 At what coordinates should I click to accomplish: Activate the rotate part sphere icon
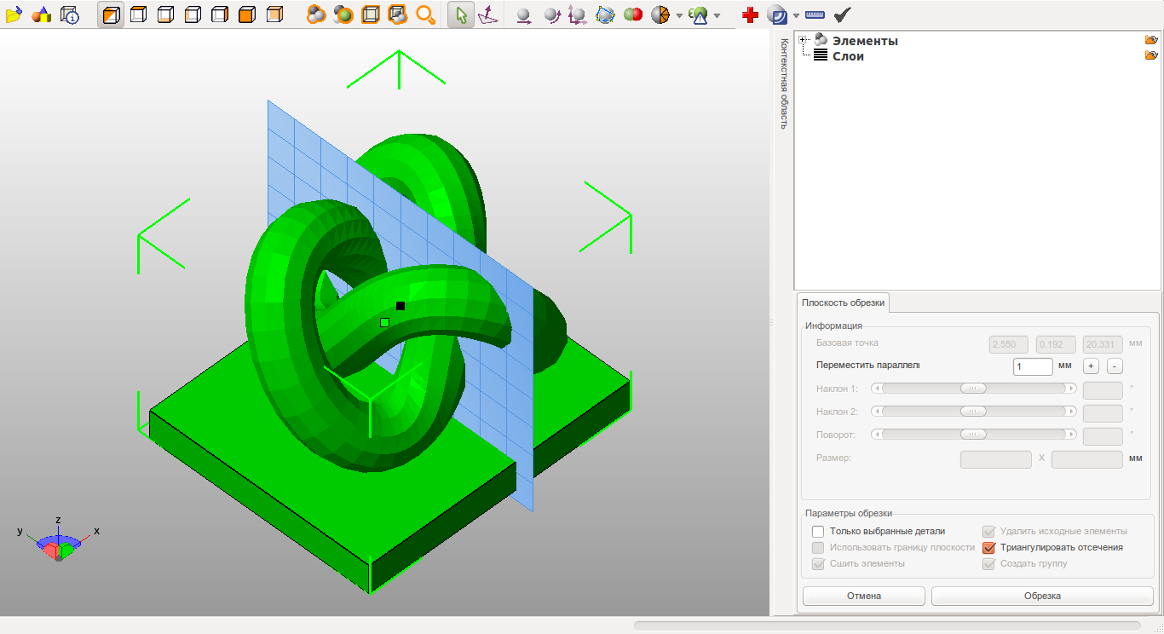[551, 14]
